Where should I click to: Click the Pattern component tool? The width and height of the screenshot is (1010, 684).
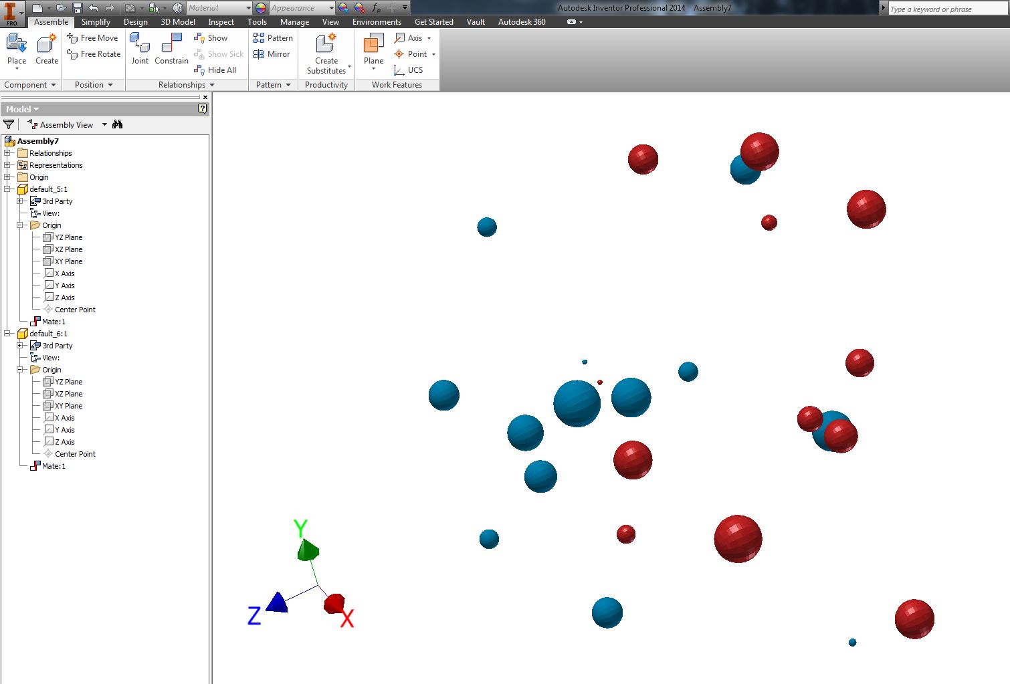[x=273, y=38]
